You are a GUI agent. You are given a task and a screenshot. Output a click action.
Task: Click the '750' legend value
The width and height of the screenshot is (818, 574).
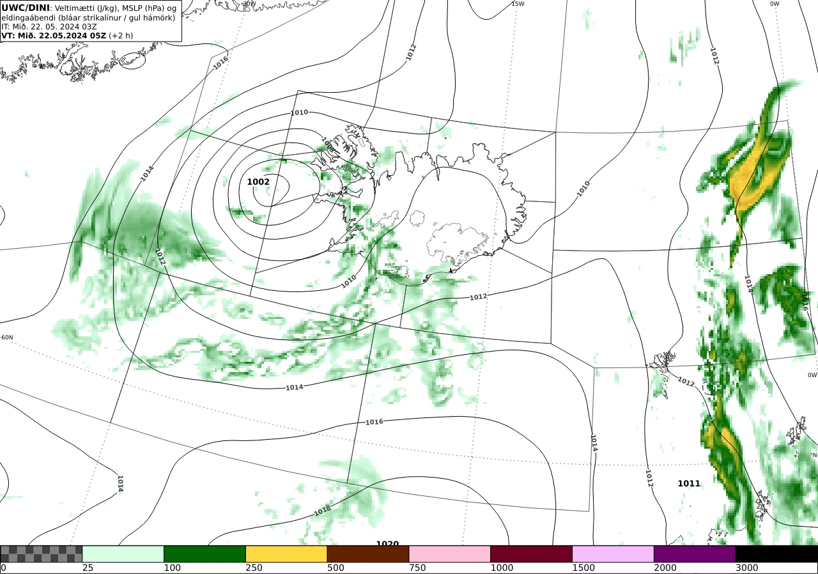[417, 568]
